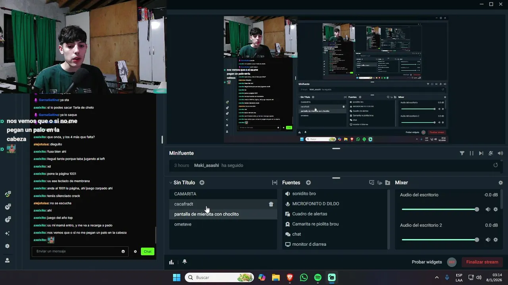This screenshot has width=508, height=285.
Task: Open Brave browser from the taskbar
Action: (x=290, y=277)
